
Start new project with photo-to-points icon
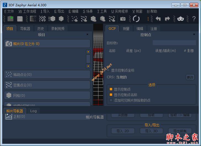[33, 19]
